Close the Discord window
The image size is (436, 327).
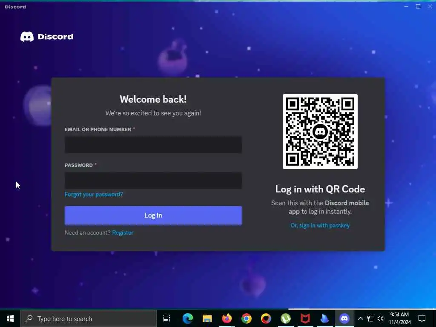click(x=430, y=6)
